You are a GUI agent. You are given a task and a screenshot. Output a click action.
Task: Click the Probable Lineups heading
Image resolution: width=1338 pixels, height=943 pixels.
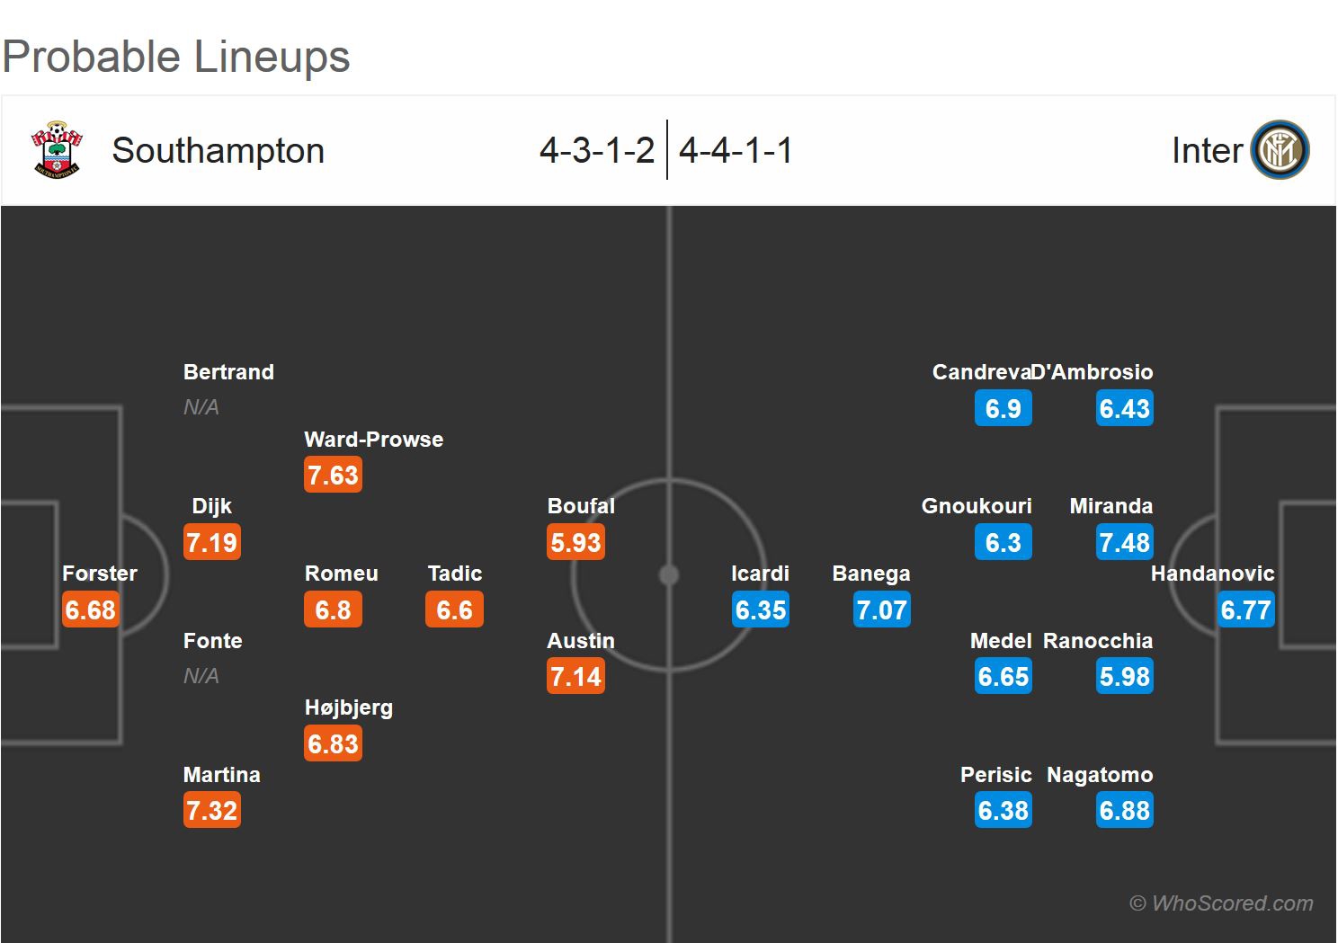pos(176,57)
